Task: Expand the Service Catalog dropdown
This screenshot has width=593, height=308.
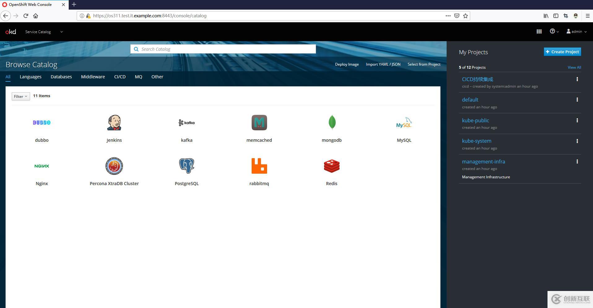Action: click(44, 32)
